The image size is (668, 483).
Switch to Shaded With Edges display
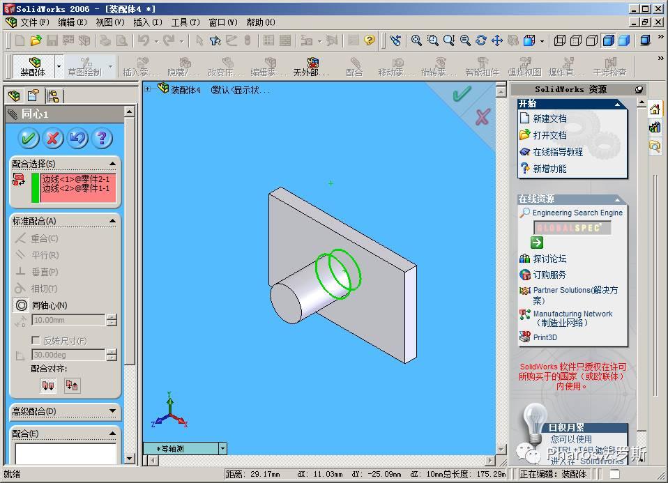608,40
